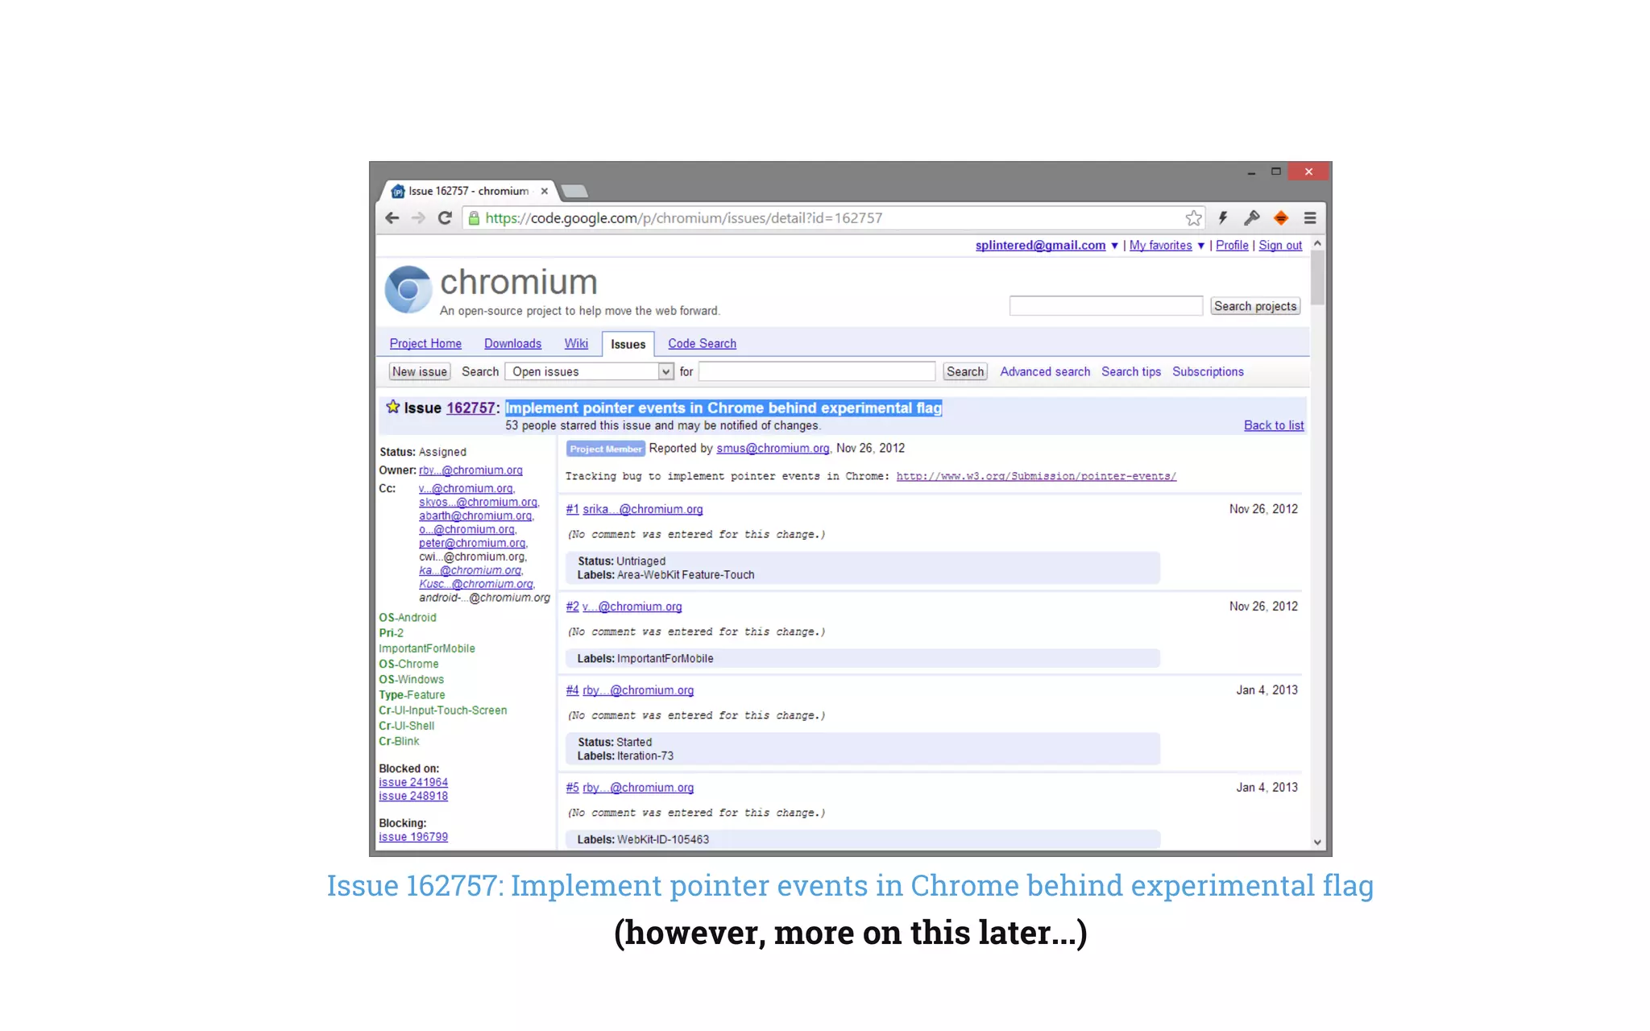
Task: Open the Wiki tab
Action: coord(576,344)
